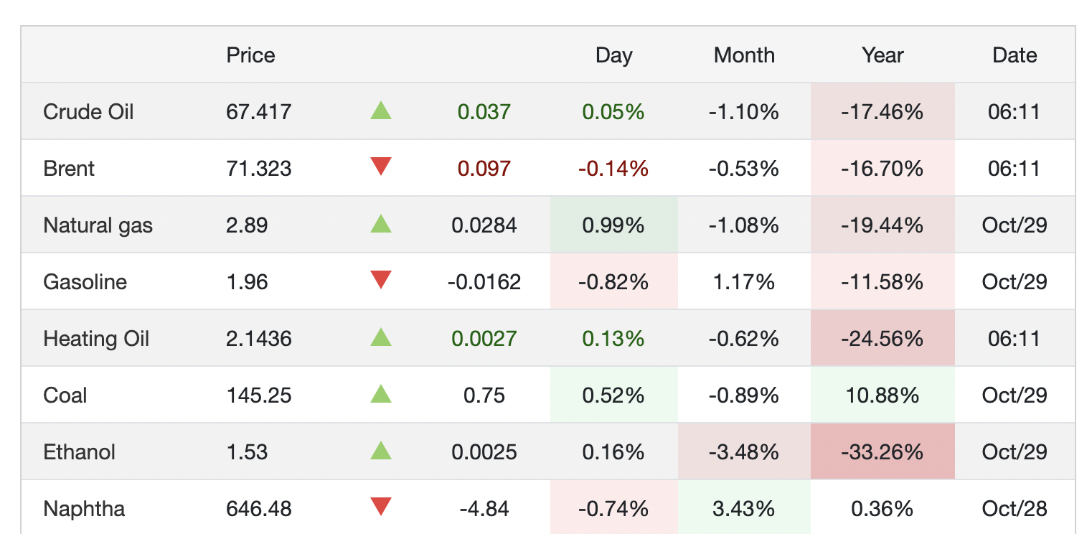The height and width of the screenshot is (534, 1092).
Task: Select Naphtha price 646.48
Action: pyautogui.click(x=259, y=509)
